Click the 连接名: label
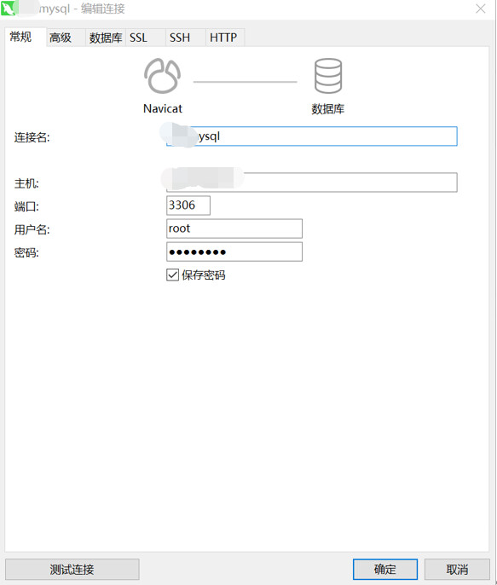Image resolution: width=497 pixels, height=585 pixels. tap(32, 137)
